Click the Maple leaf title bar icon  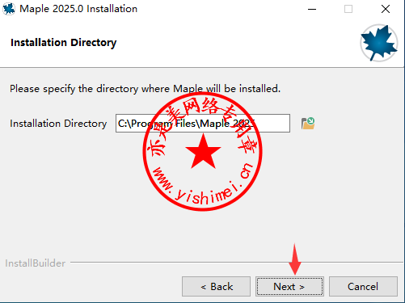point(9,9)
